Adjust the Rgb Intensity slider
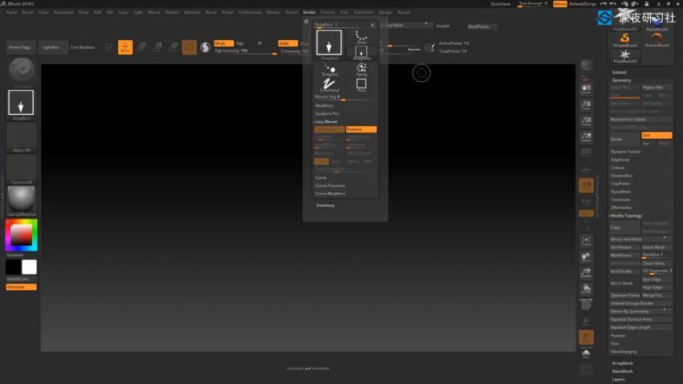The width and height of the screenshot is (683, 384). pos(245,51)
